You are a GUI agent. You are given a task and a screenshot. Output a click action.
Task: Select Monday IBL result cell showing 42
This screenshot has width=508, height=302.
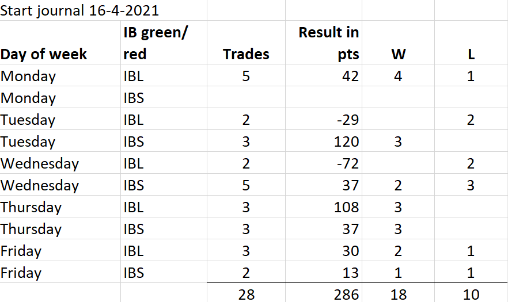click(324, 75)
